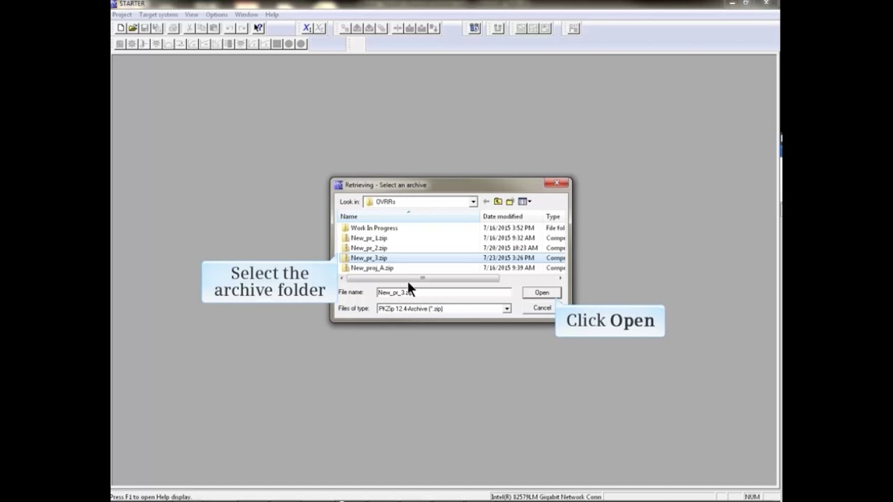Image resolution: width=893 pixels, height=502 pixels.
Task: Expand the Files of type dropdown
Action: point(506,309)
